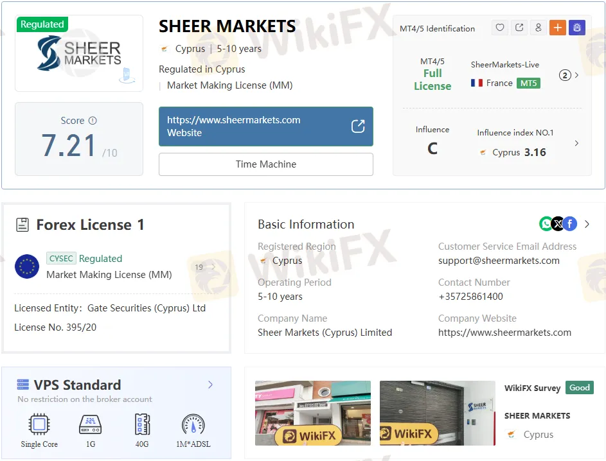Image resolution: width=606 pixels, height=461 pixels.
Task: Expand the Forex License details arrow
Action: (x=213, y=267)
